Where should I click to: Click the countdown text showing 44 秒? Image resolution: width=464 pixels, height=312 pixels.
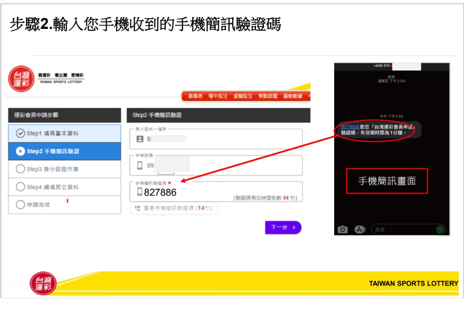point(265,198)
